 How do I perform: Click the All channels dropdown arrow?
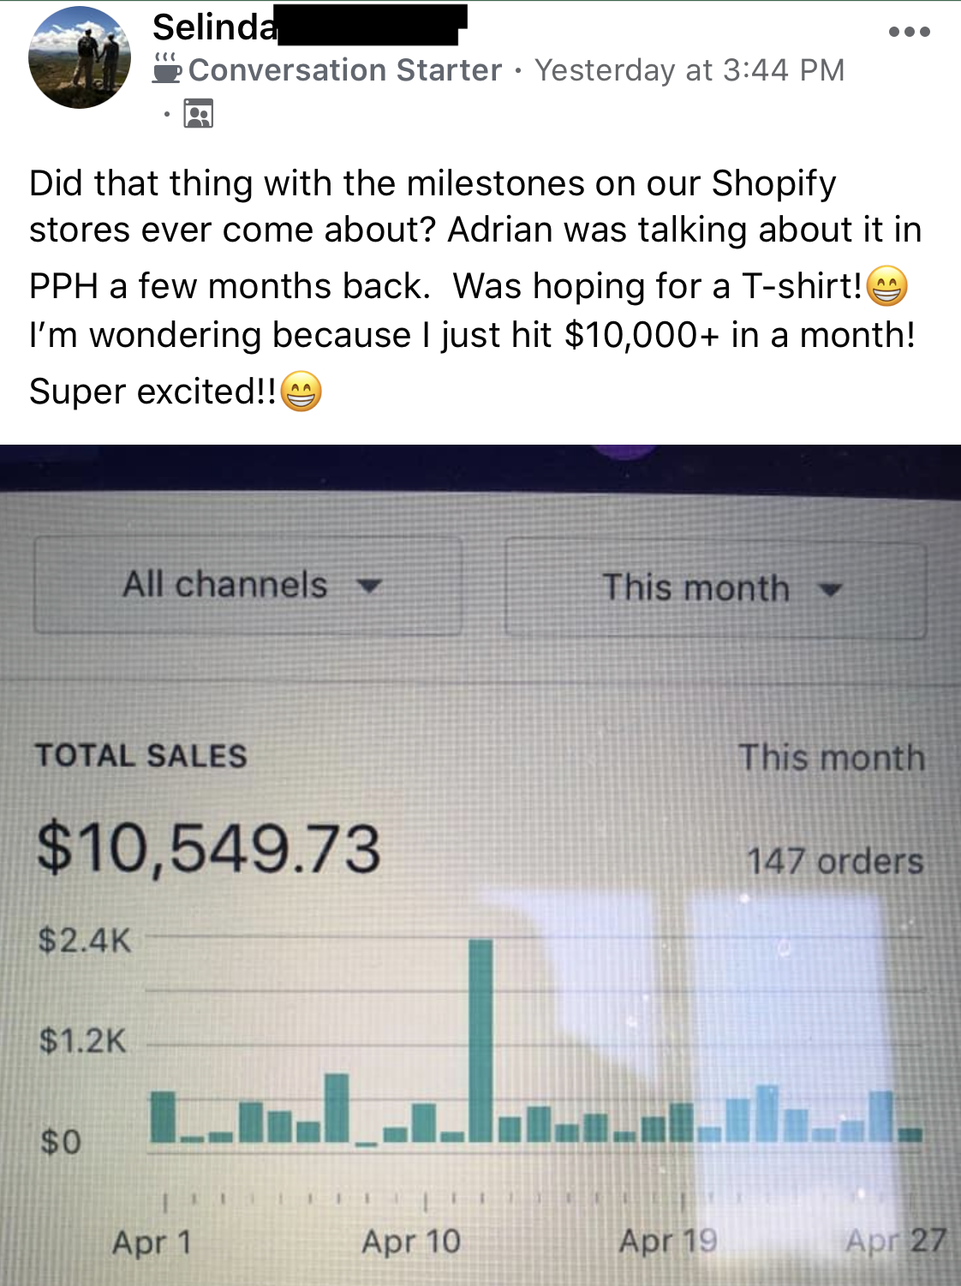368,587
